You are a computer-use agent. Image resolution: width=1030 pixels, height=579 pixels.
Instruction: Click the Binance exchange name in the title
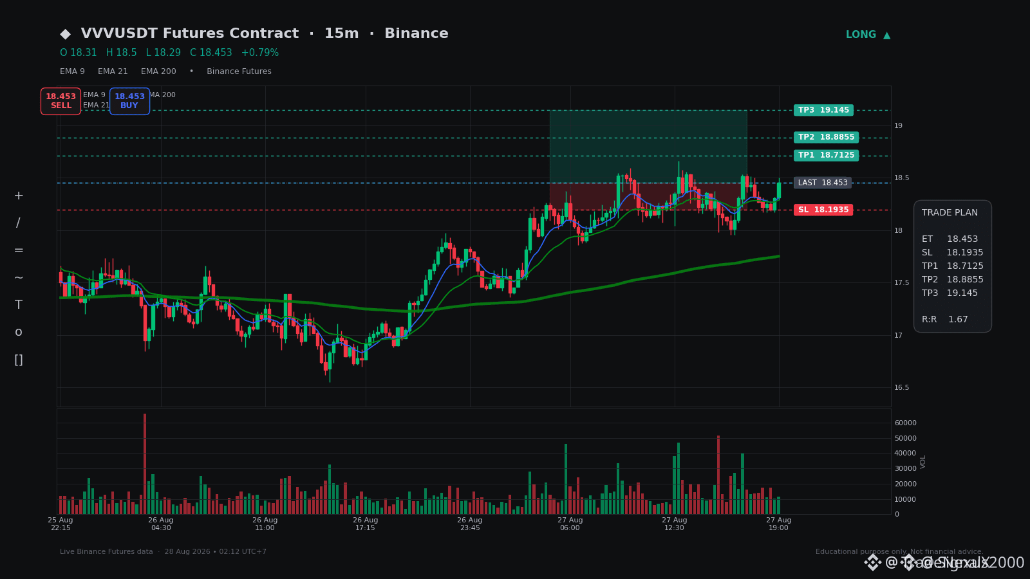tap(417, 34)
